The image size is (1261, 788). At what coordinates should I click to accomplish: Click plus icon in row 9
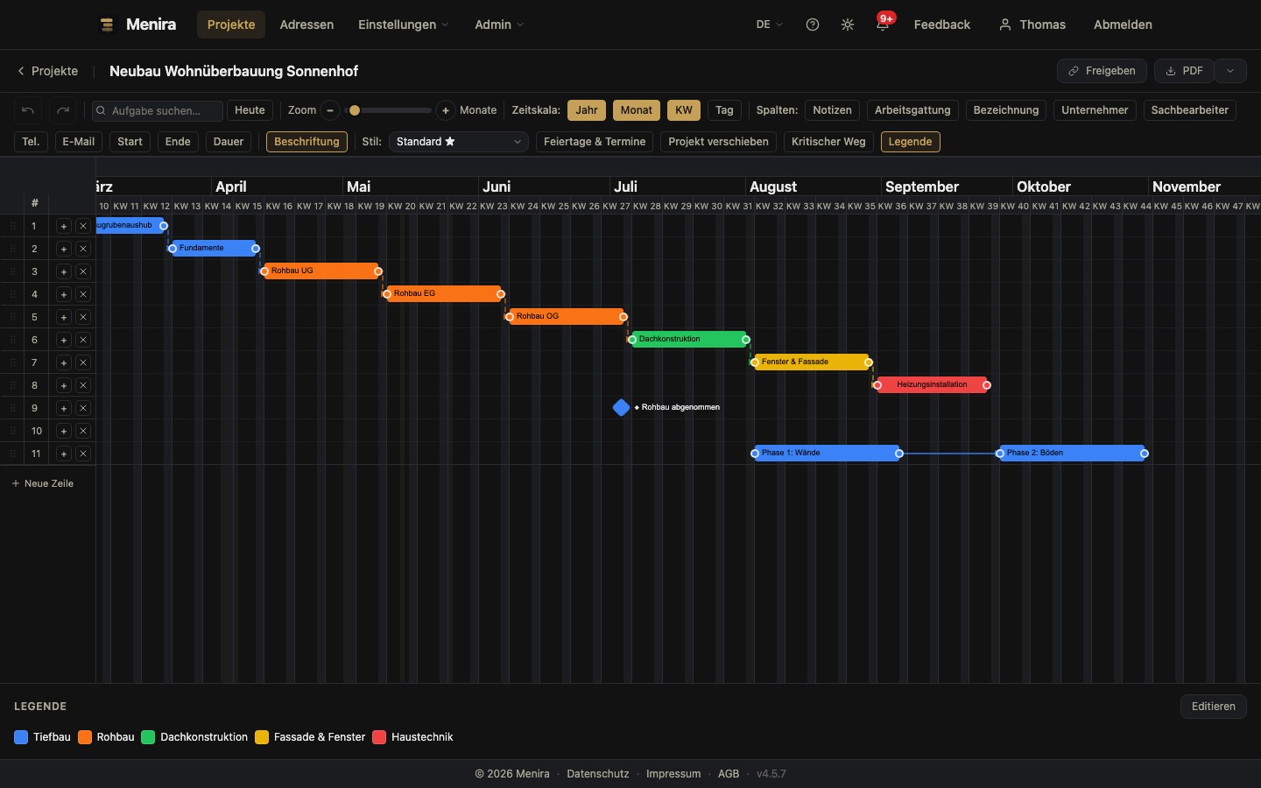[64, 408]
